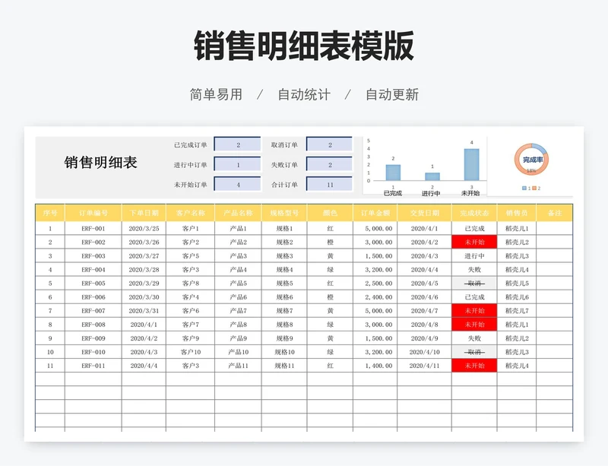608x466 pixels.
Task: Select the 序号 column header
Action: pyautogui.click(x=50, y=213)
